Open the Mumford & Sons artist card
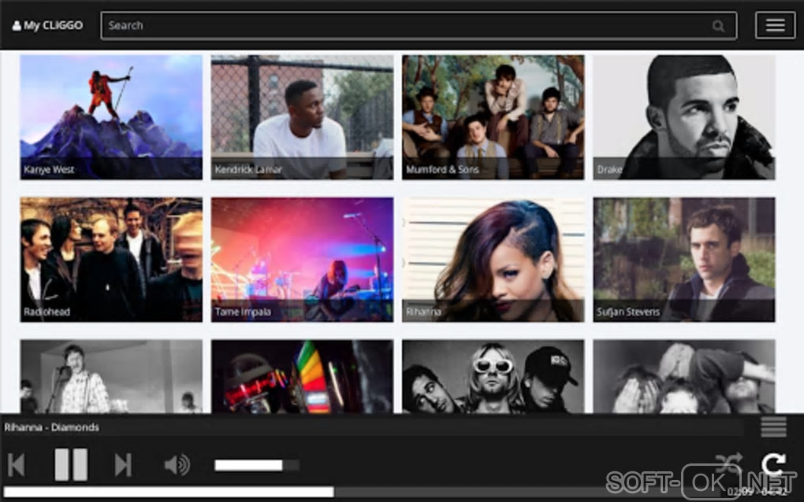 point(493,117)
